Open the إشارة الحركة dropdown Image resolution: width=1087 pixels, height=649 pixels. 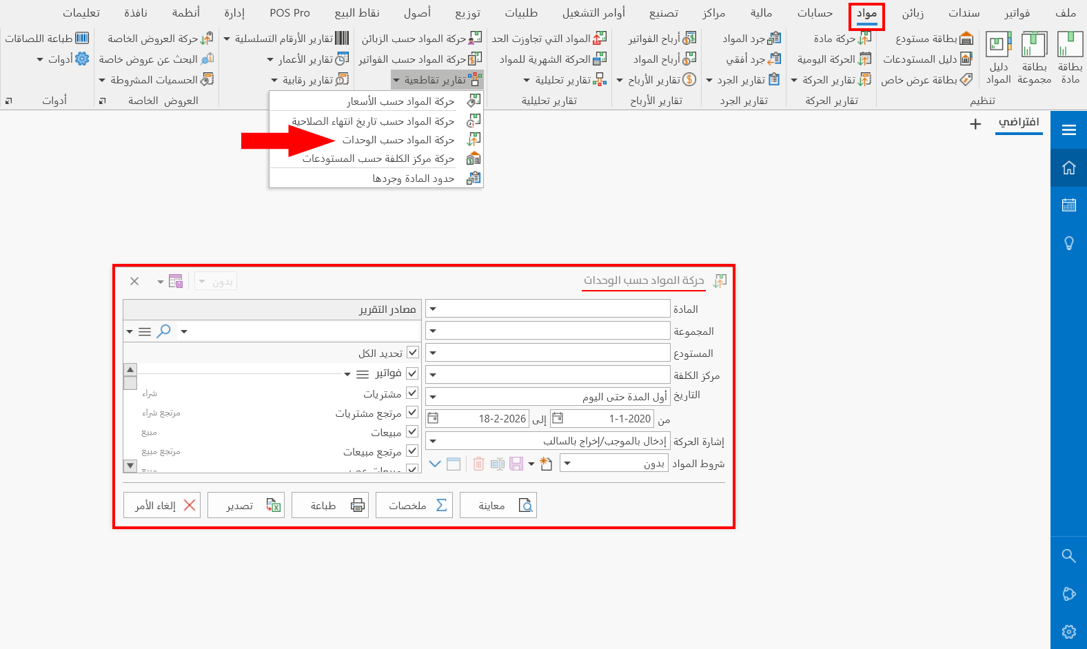[x=433, y=441]
